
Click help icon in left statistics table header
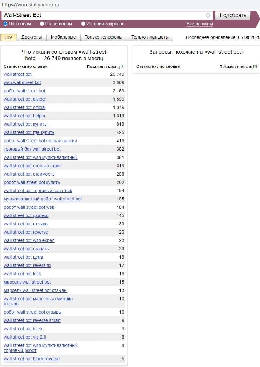(122, 66)
